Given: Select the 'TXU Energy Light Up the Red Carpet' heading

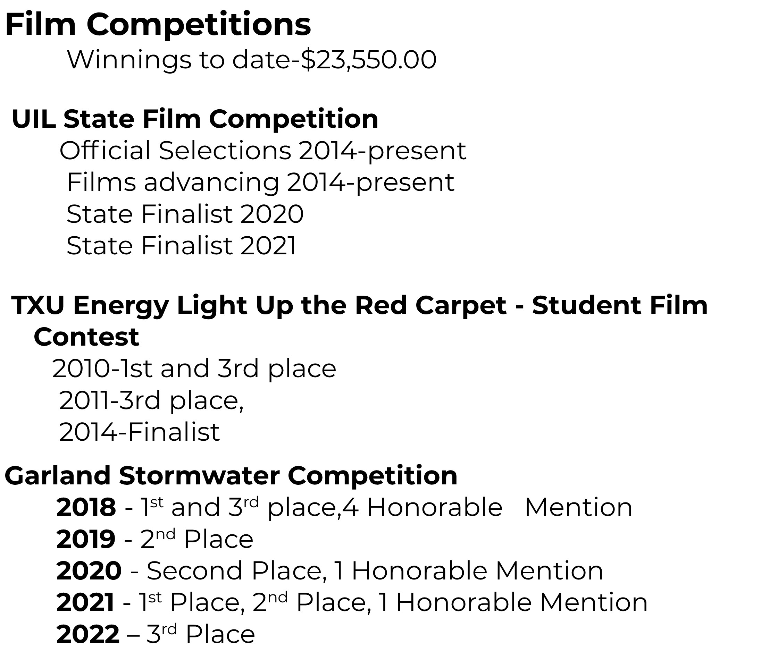Looking at the screenshot, I should 359,305.
